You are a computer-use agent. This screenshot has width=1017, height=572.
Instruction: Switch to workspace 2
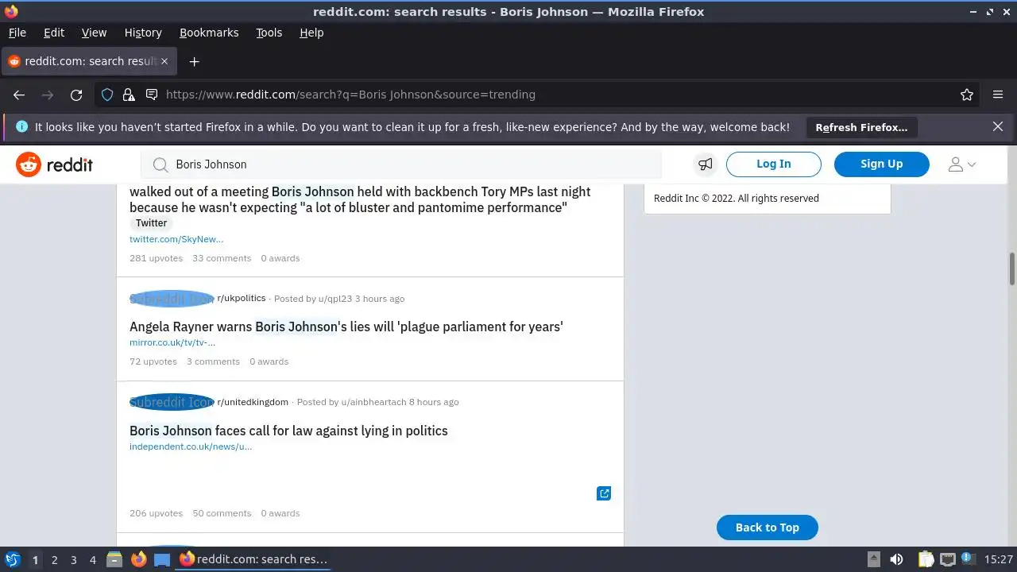coord(54,560)
